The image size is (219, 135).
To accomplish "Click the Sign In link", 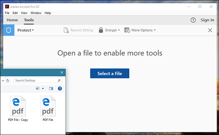I will [207, 20].
